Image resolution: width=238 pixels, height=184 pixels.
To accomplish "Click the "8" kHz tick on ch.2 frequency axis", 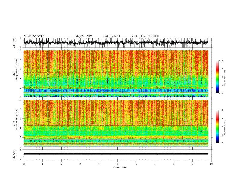I will (21, 109).
